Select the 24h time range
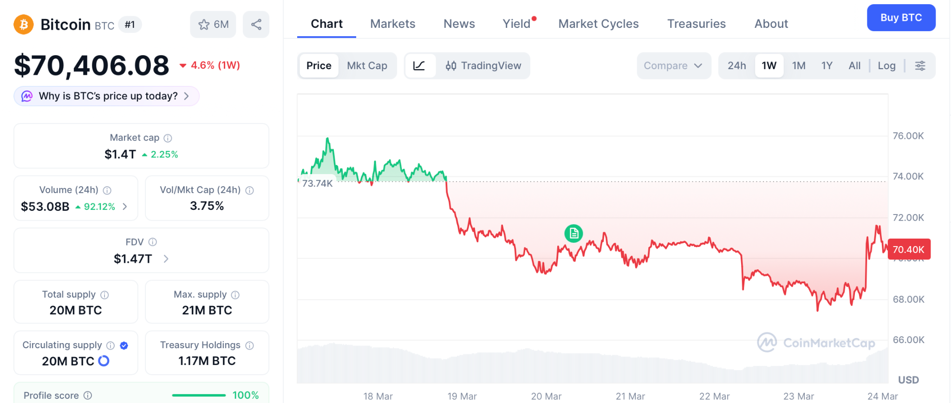The height and width of the screenshot is (403, 951). (736, 65)
